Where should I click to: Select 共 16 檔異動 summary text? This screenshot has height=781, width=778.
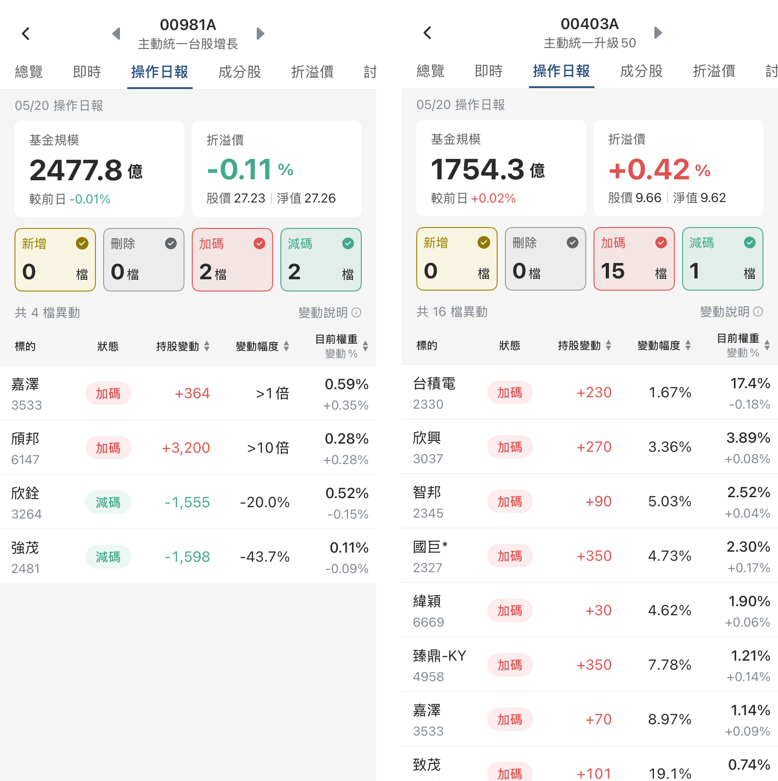452,311
